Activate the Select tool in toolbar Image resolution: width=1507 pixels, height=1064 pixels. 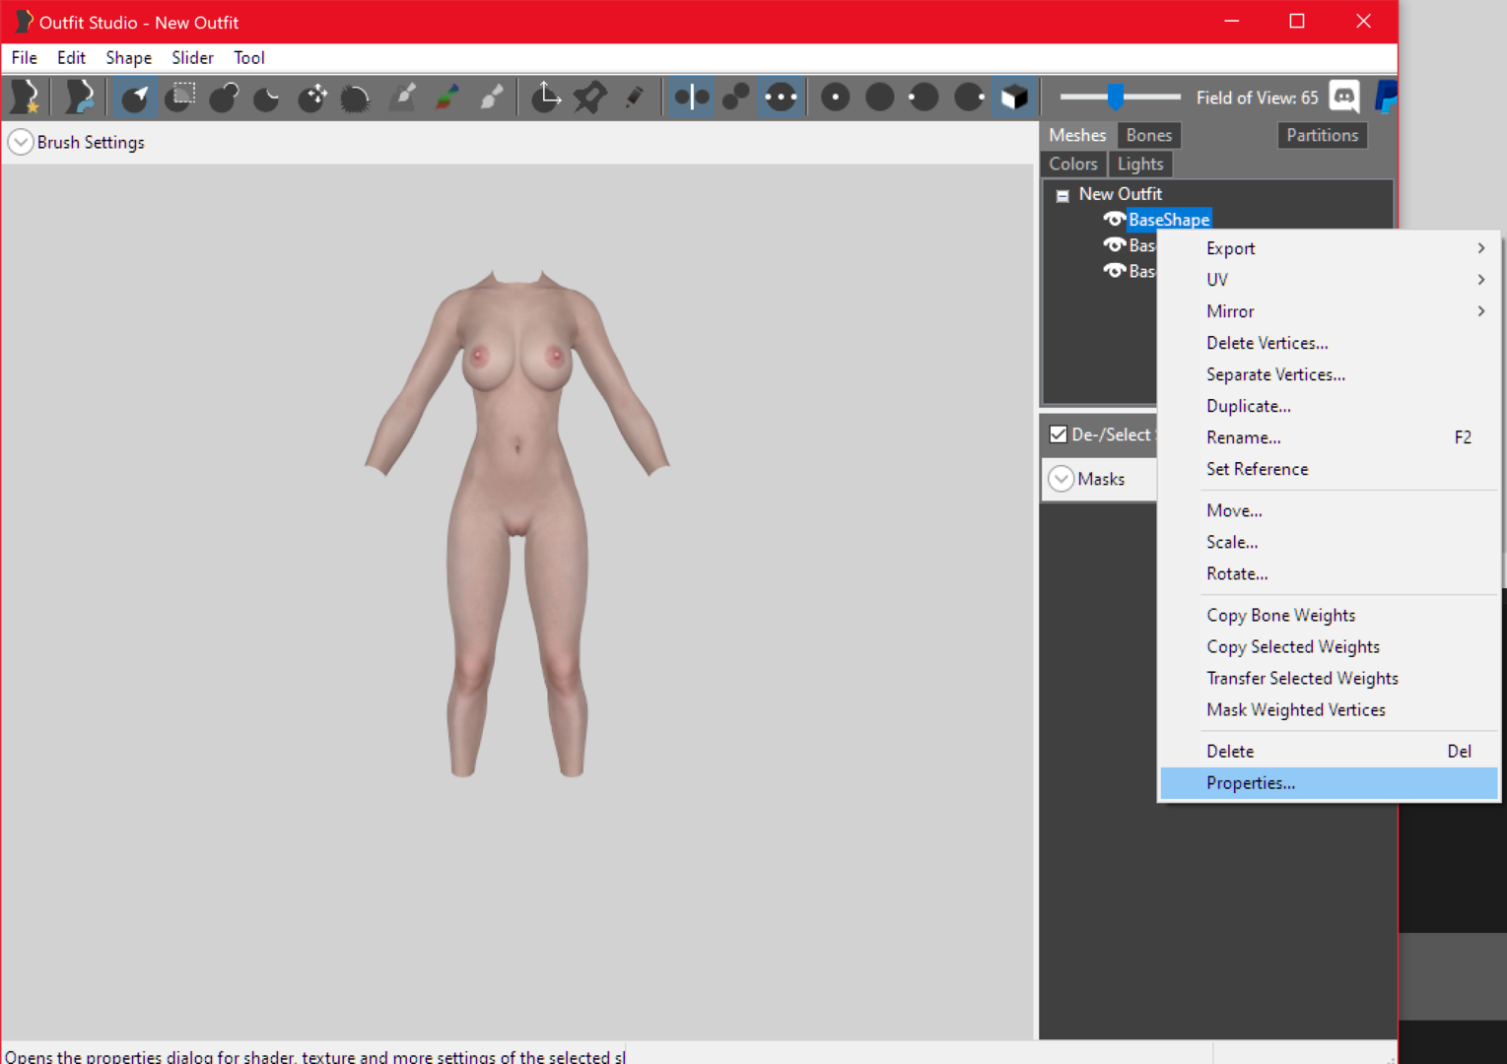pyautogui.click(x=135, y=97)
